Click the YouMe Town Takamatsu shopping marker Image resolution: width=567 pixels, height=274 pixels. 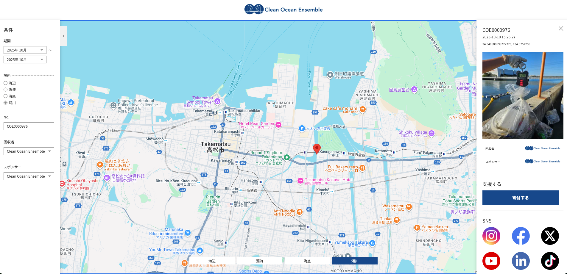pyautogui.click(x=200, y=250)
